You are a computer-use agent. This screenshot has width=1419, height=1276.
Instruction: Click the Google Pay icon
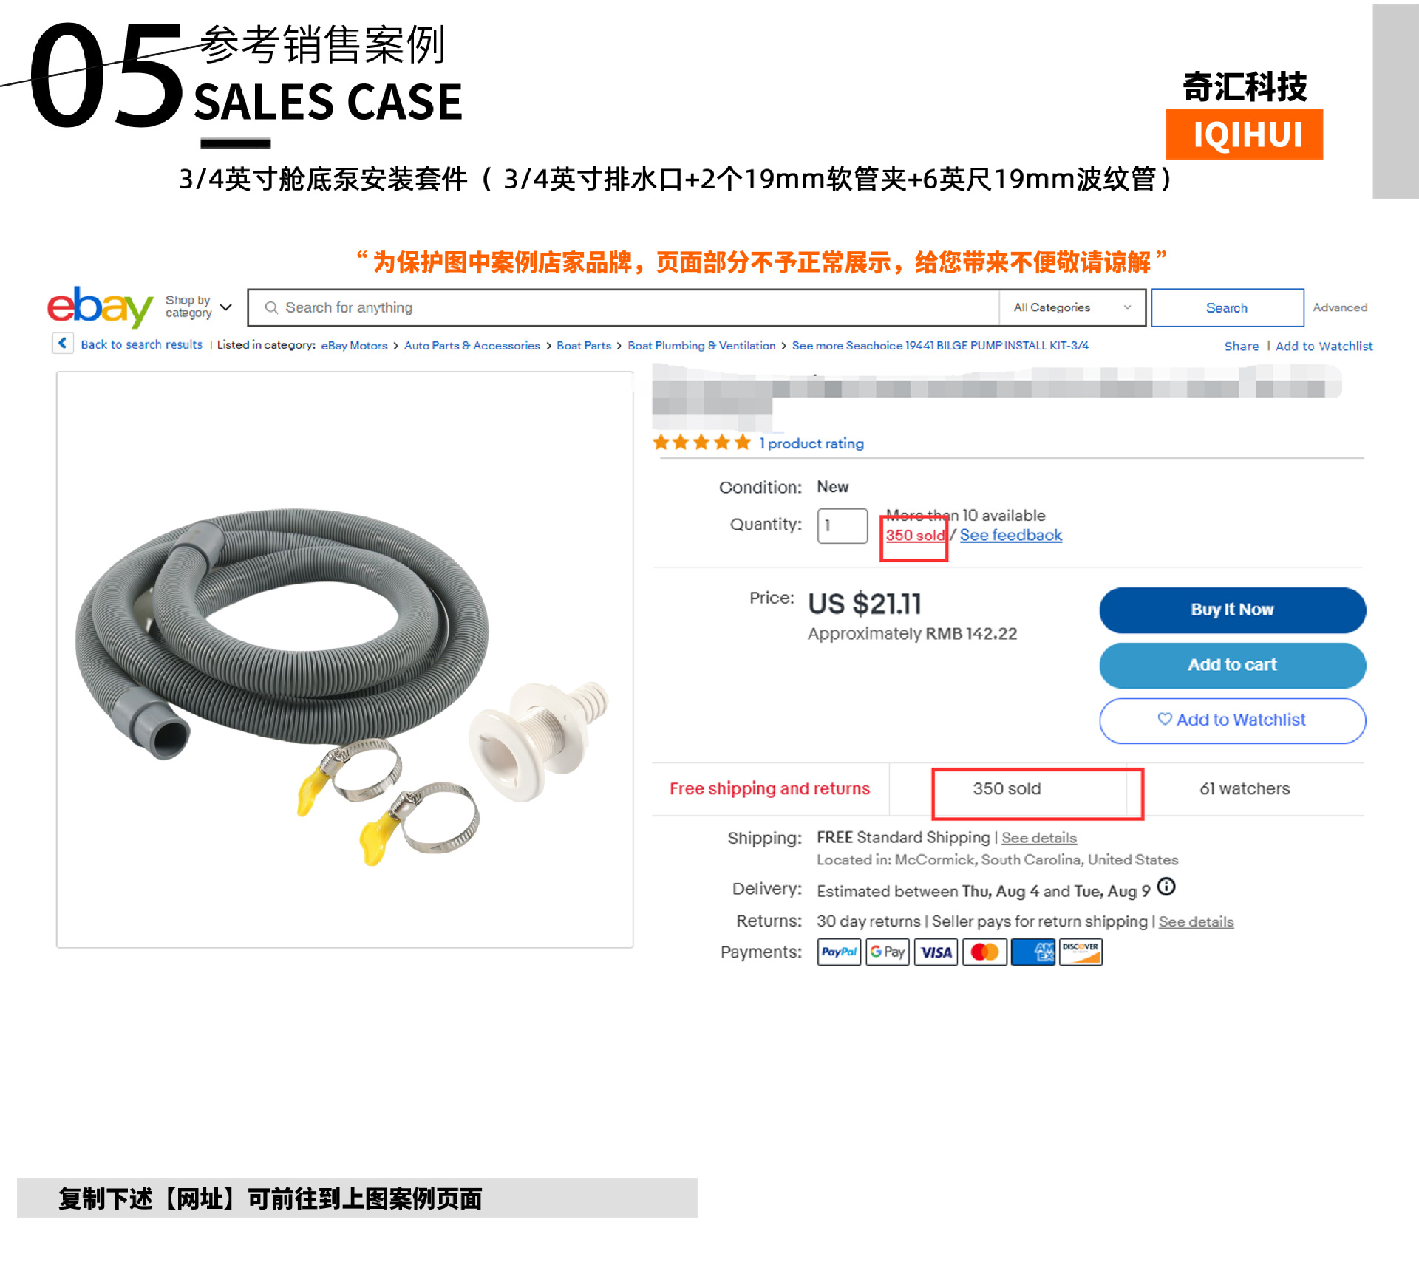[887, 952]
